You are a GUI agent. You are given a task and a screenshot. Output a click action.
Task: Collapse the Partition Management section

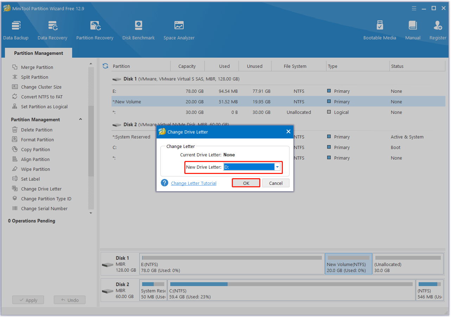pyautogui.click(x=80, y=119)
